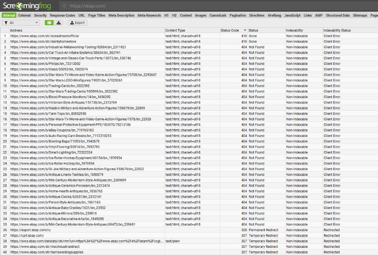Select the Antique-Clocks URL row
This screenshot has height=255, width=378.
coord(56,197)
